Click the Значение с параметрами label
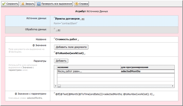This screenshot has height=106, width=183. (30, 94)
